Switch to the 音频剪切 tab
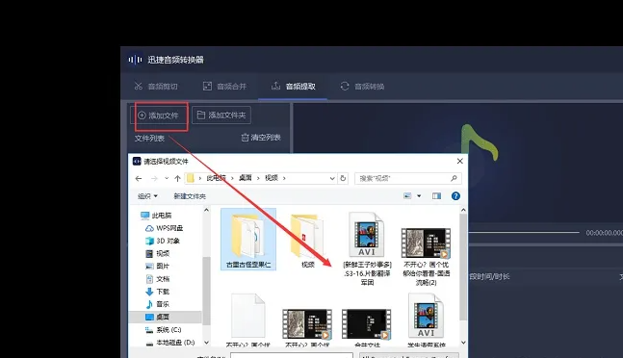Image resolution: width=623 pixels, height=358 pixels. pos(156,86)
